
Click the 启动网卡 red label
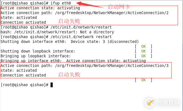click(119, 7)
